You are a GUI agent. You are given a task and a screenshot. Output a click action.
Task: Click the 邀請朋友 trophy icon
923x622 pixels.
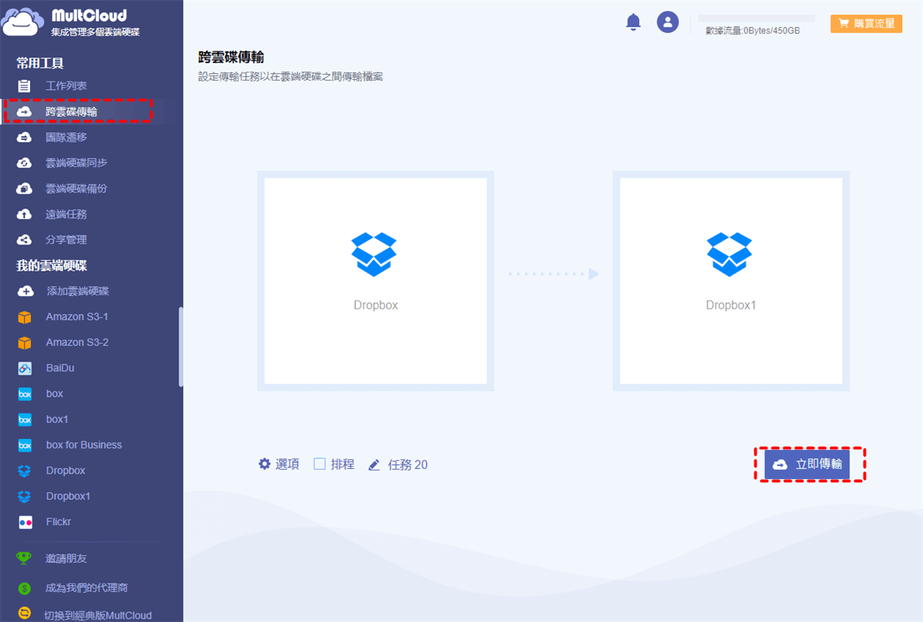pos(25,558)
